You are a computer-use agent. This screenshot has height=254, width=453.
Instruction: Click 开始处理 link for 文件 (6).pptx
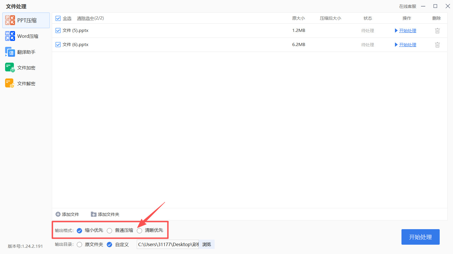(408, 45)
